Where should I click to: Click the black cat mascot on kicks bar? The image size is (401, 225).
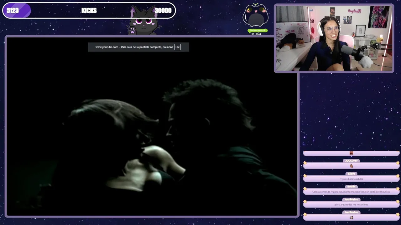pyautogui.click(x=143, y=21)
